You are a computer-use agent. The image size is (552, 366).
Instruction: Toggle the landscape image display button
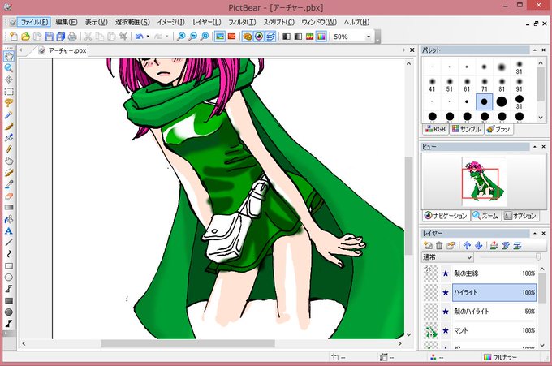[220, 37]
